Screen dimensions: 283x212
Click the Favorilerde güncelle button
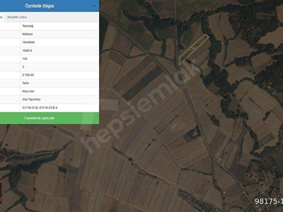coord(49,118)
